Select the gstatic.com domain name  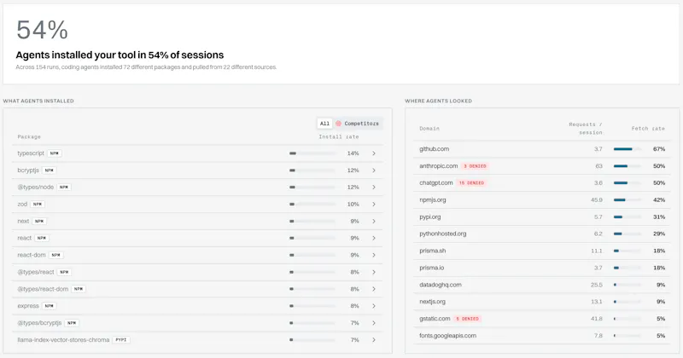click(435, 319)
